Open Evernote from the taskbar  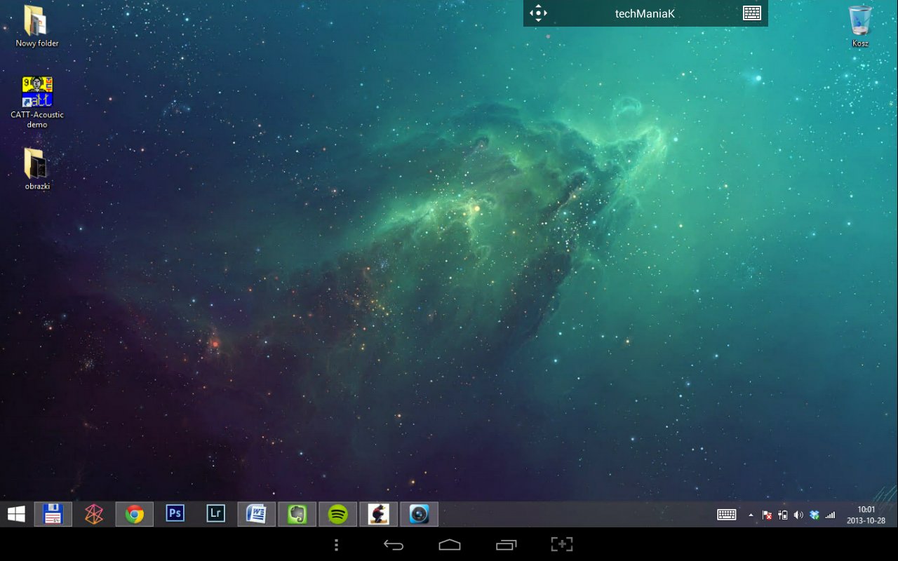coord(297,515)
